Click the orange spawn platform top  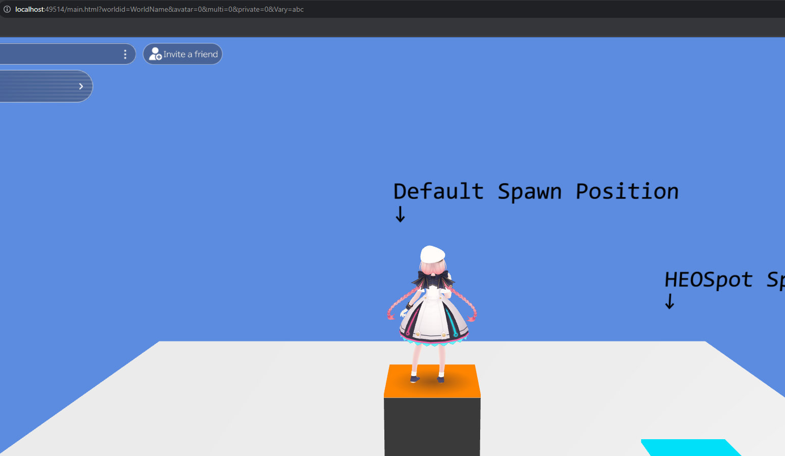click(x=432, y=386)
